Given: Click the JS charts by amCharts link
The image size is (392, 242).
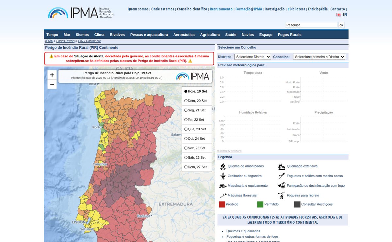Looking at the screenshot, I should tap(229, 151).
